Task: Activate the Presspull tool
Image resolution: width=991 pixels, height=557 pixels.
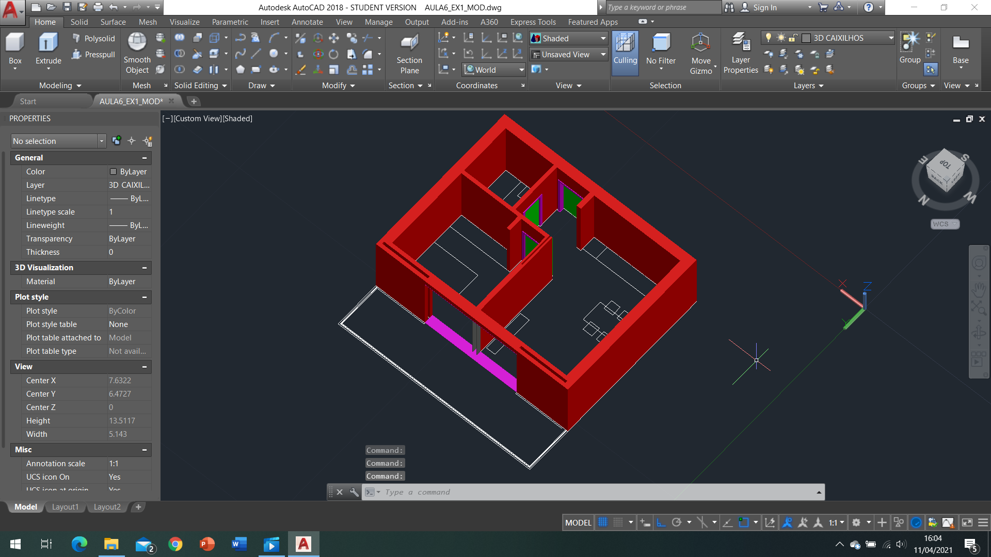Action: [93, 55]
